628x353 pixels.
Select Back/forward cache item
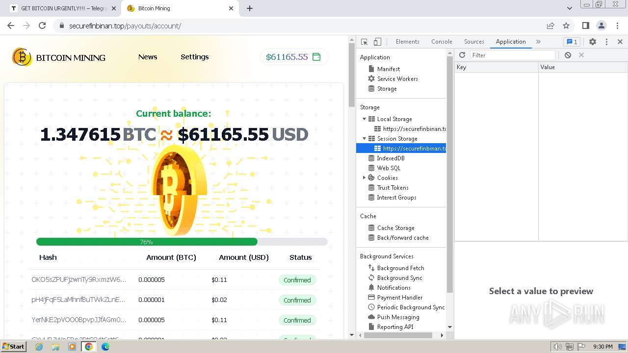(x=403, y=238)
